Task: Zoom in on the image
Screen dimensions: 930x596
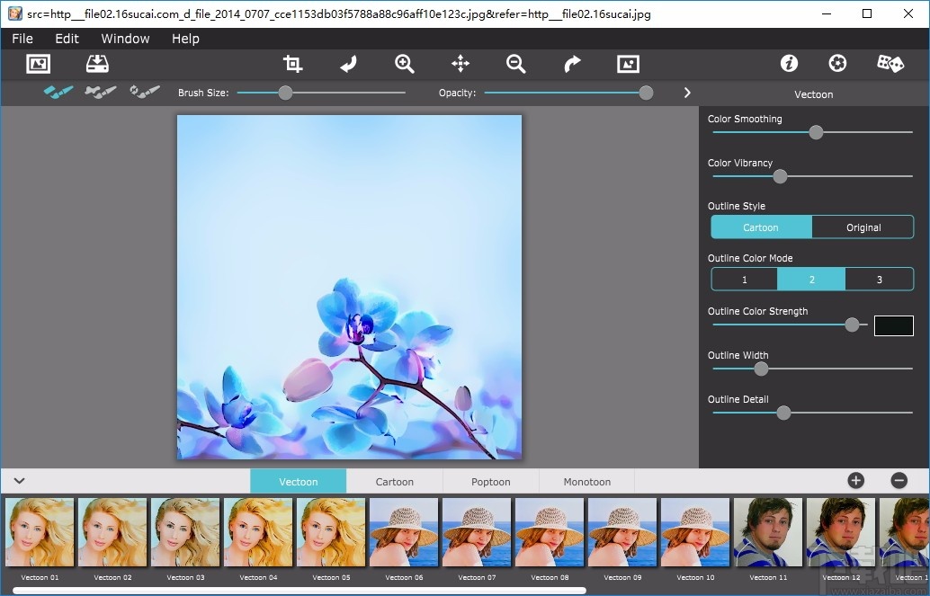Action: (405, 64)
